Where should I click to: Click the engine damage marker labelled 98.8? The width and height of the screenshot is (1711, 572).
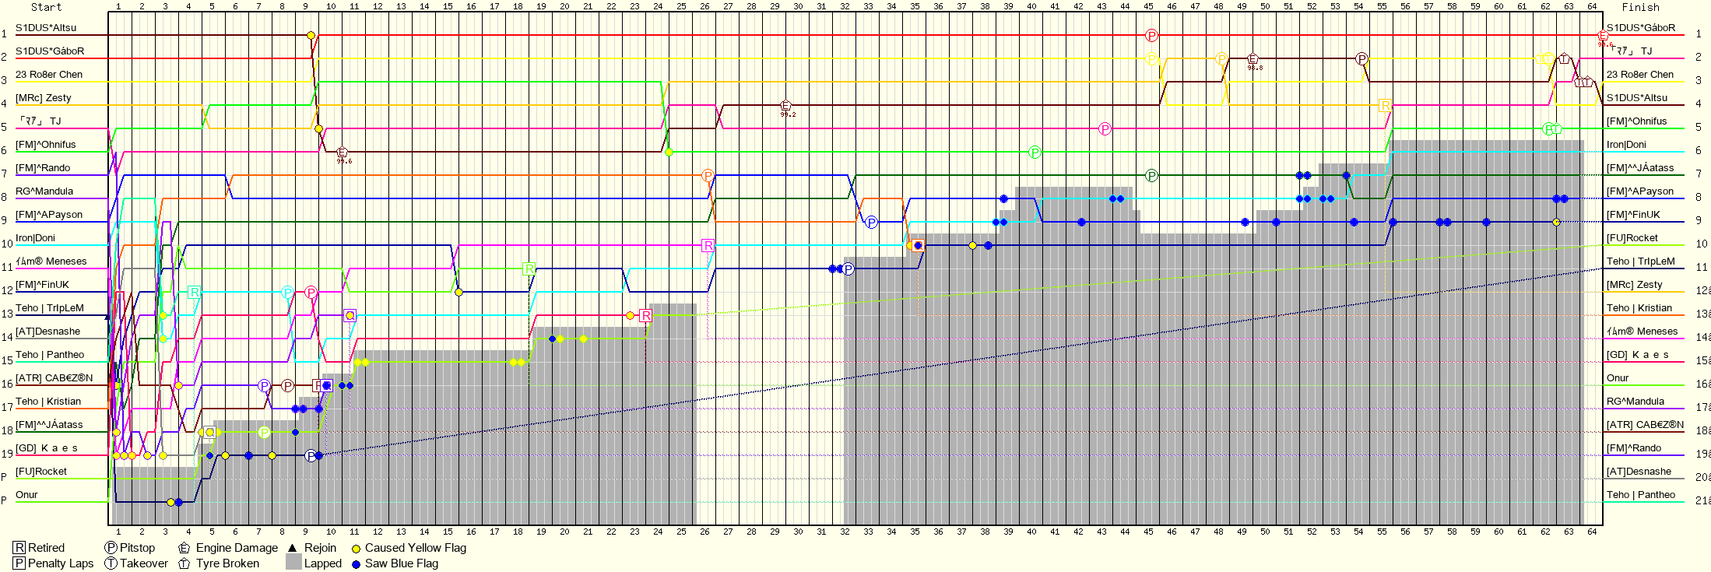1253,59
